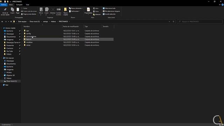
Task: Open Objetos 3D in the sidebar
Action: (x=10, y=75)
